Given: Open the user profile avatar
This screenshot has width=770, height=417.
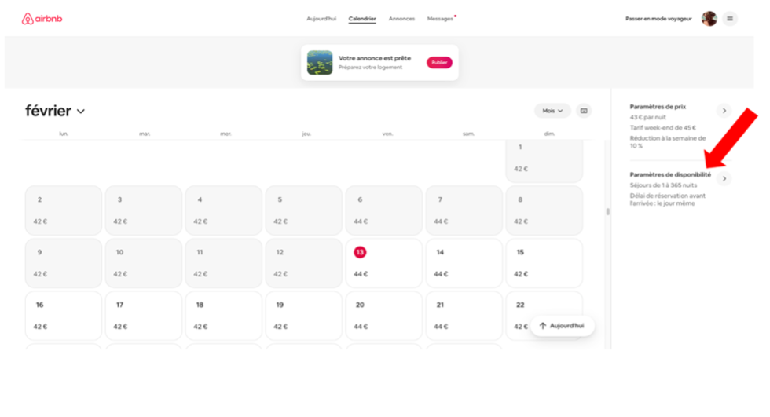Looking at the screenshot, I should (x=709, y=19).
